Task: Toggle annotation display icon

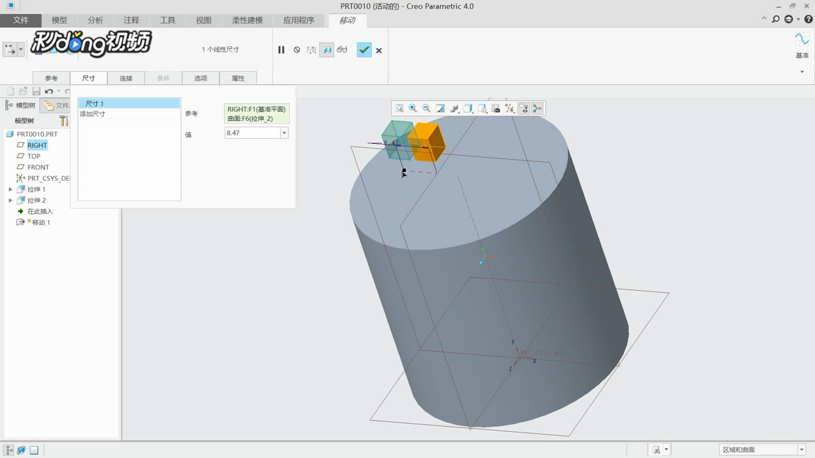Action: pyautogui.click(x=524, y=109)
